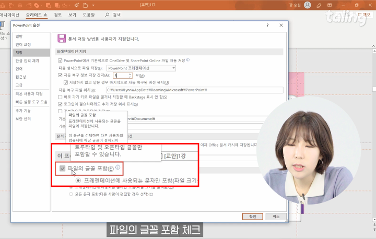The width and height of the screenshot is (376, 239).
Task: Toggle the 기본적으로 컴퓨터에 저장 checkbox
Action: 60,111
